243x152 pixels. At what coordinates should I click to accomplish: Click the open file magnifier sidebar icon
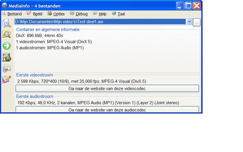6,23
